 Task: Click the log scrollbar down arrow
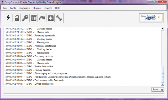click(162, 84)
